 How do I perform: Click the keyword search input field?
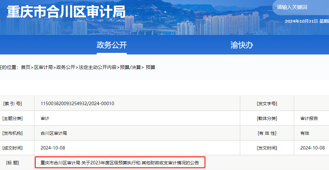click(x=299, y=7)
